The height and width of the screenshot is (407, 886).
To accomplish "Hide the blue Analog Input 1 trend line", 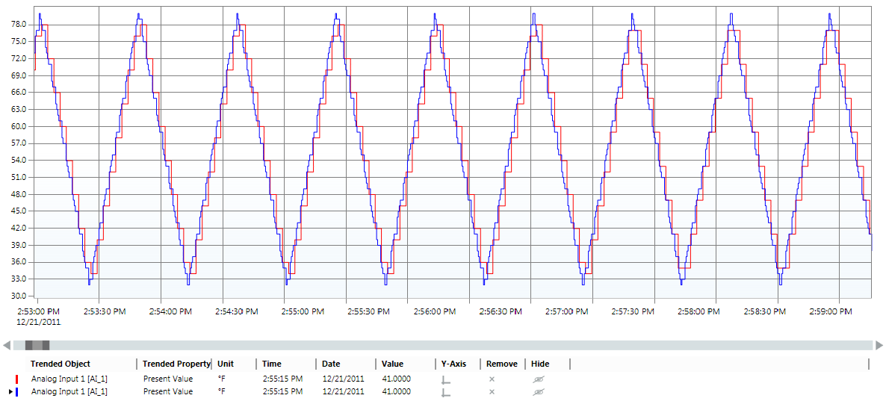I will (x=537, y=392).
